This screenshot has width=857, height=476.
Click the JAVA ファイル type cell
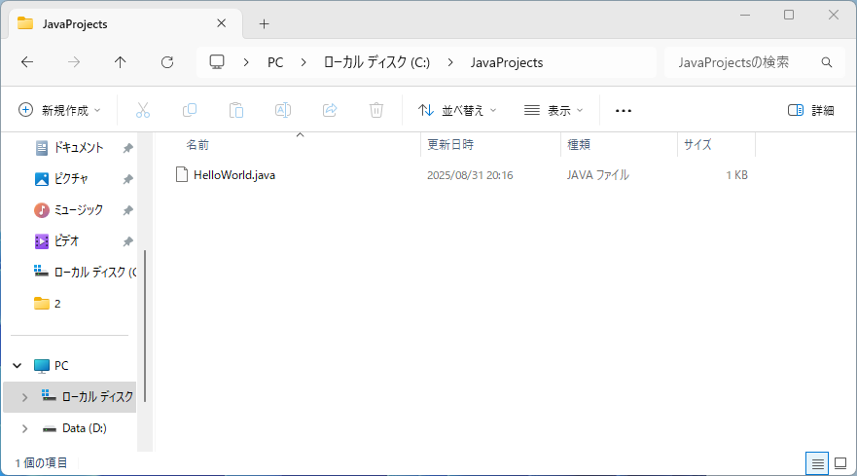[x=598, y=175]
